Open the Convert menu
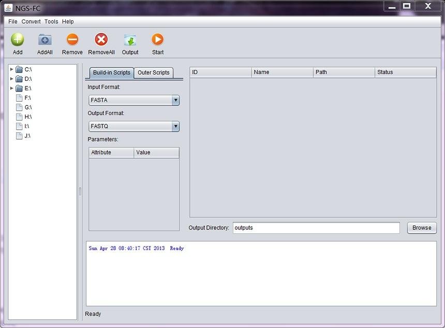Viewport: 445px width, 328px height. point(31,21)
